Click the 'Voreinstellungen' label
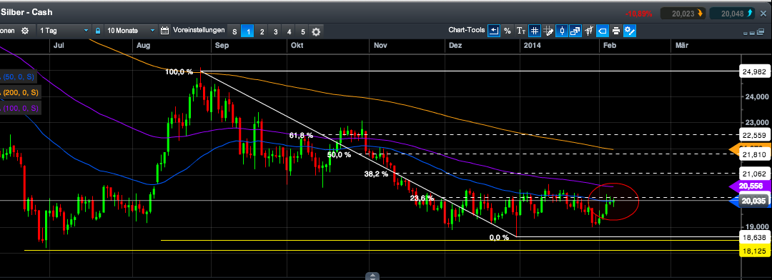This screenshot has width=772, height=280. (x=199, y=31)
